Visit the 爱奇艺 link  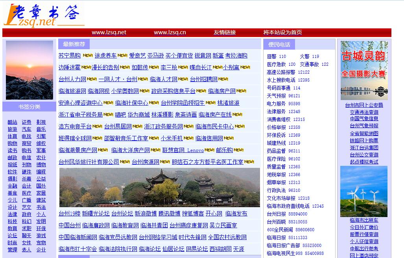click(x=137, y=56)
